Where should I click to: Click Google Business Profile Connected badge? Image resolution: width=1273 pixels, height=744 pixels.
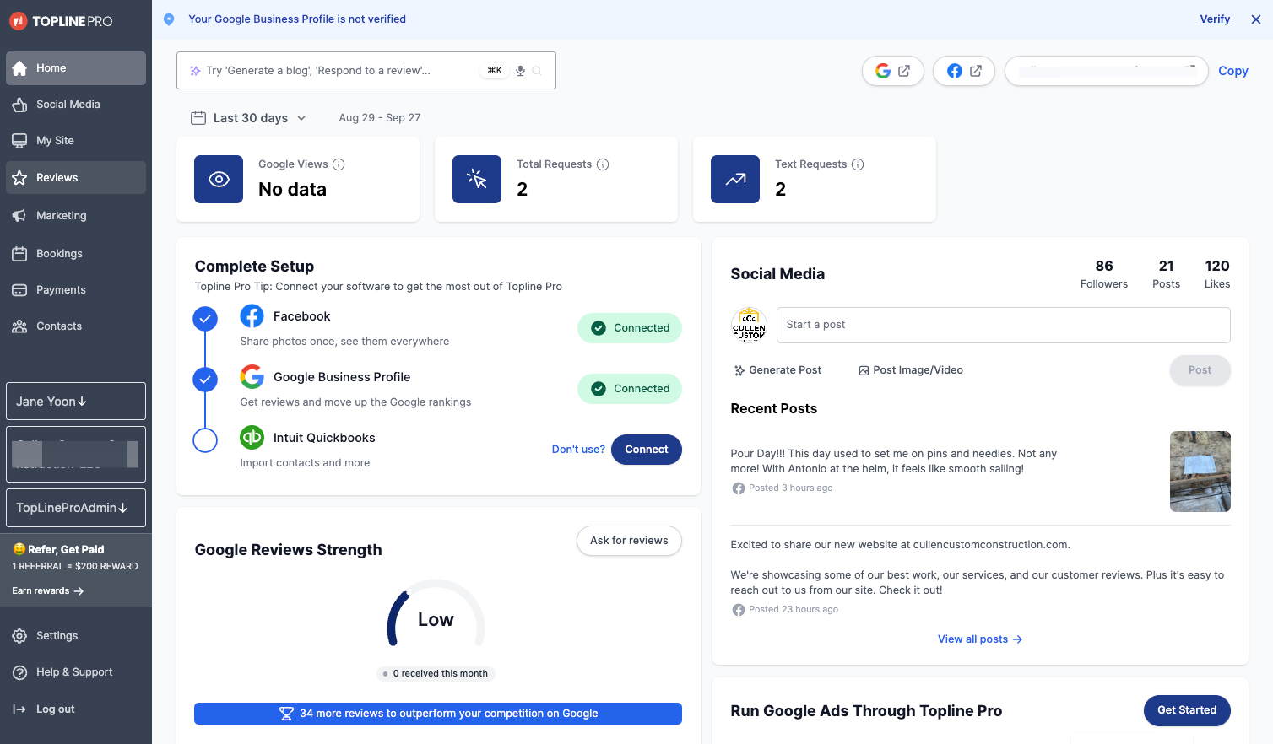pyautogui.click(x=630, y=389)
